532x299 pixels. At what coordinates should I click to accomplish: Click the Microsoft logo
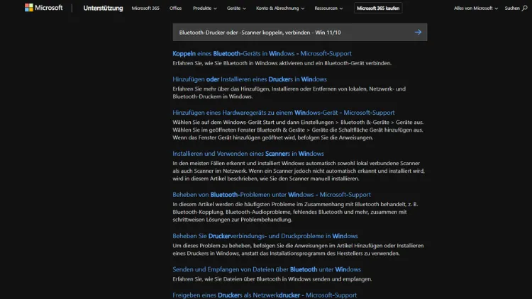coord(43,9)
